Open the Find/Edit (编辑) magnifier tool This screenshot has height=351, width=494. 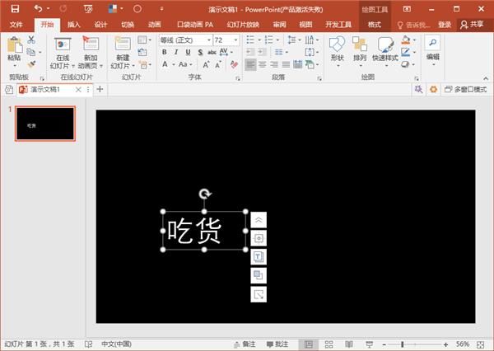coord(432,49)
